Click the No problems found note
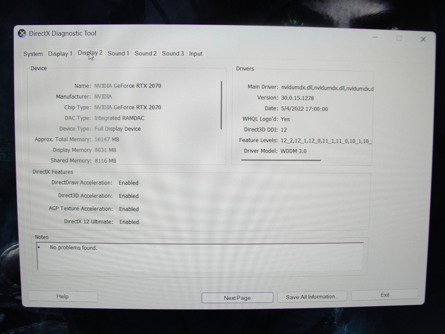 [x=73, y=247]
